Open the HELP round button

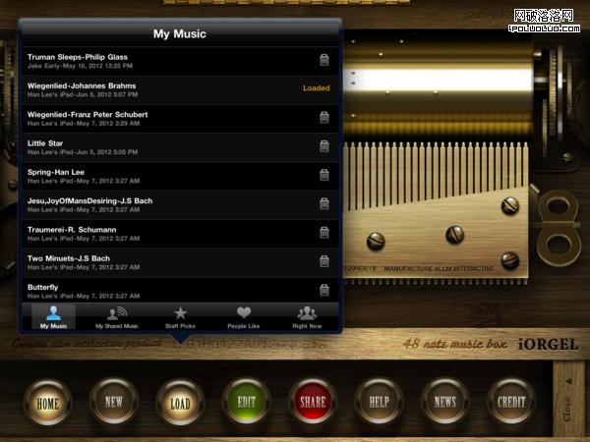coord(379,403)
